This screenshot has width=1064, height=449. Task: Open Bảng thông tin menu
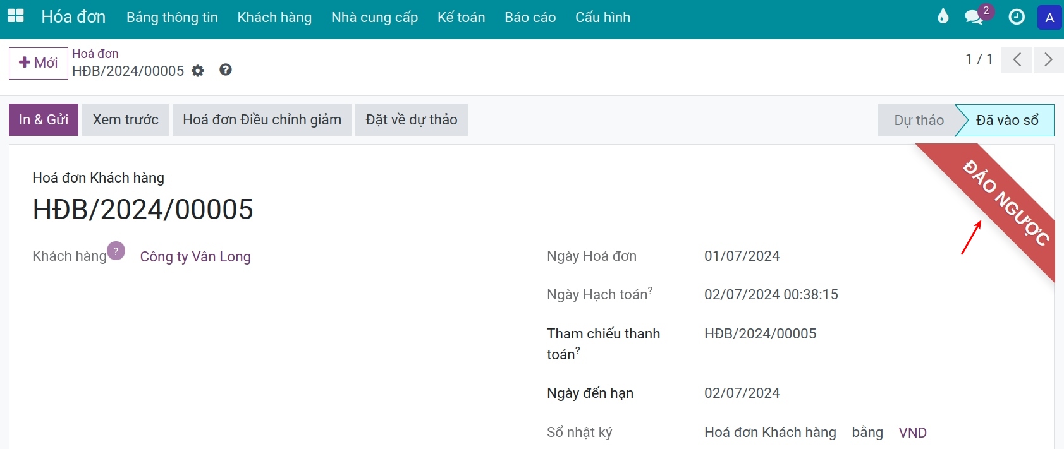(x=172, y=18)
